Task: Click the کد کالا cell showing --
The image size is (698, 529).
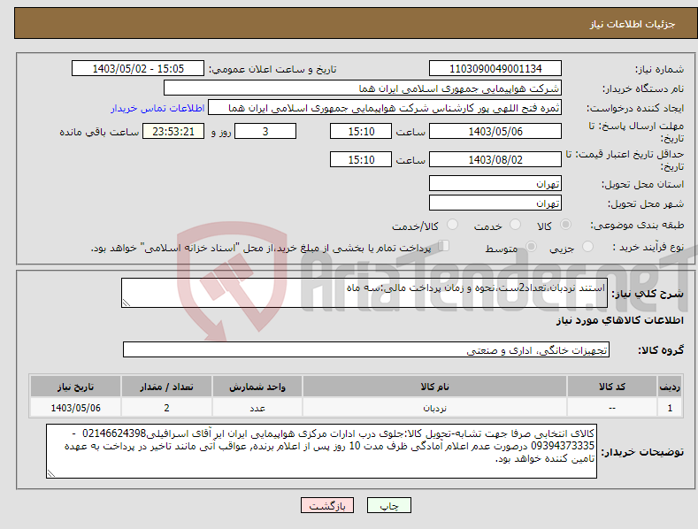Action: tap(612, 408)
